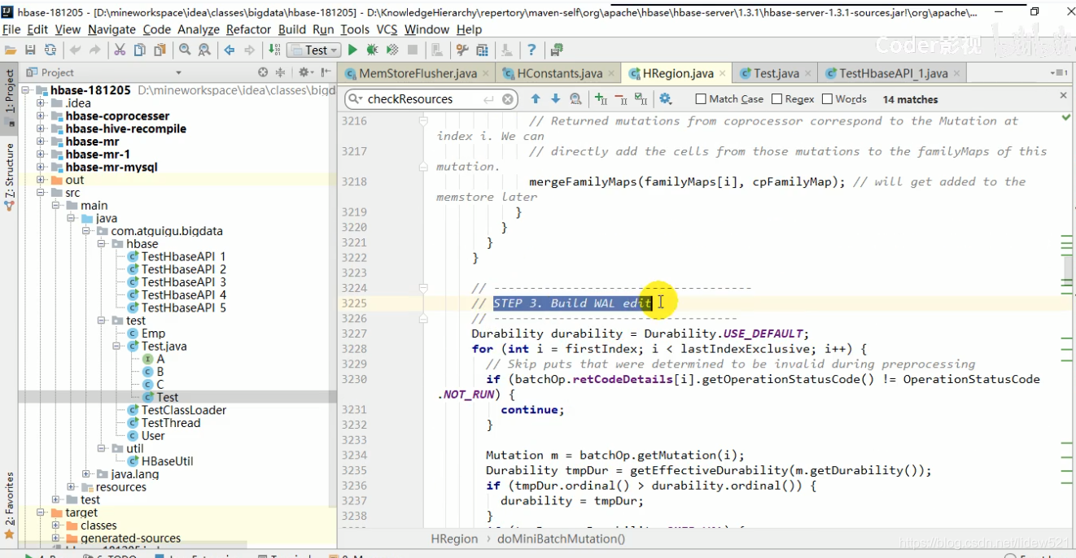
Task: Click the Save All disk icon
Action: coord(30,50)
